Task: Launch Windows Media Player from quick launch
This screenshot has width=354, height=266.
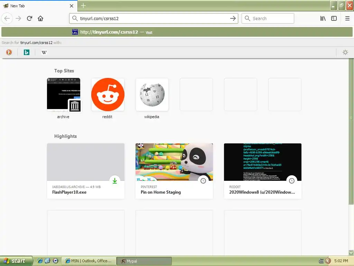Action: [x=55, y=261]
